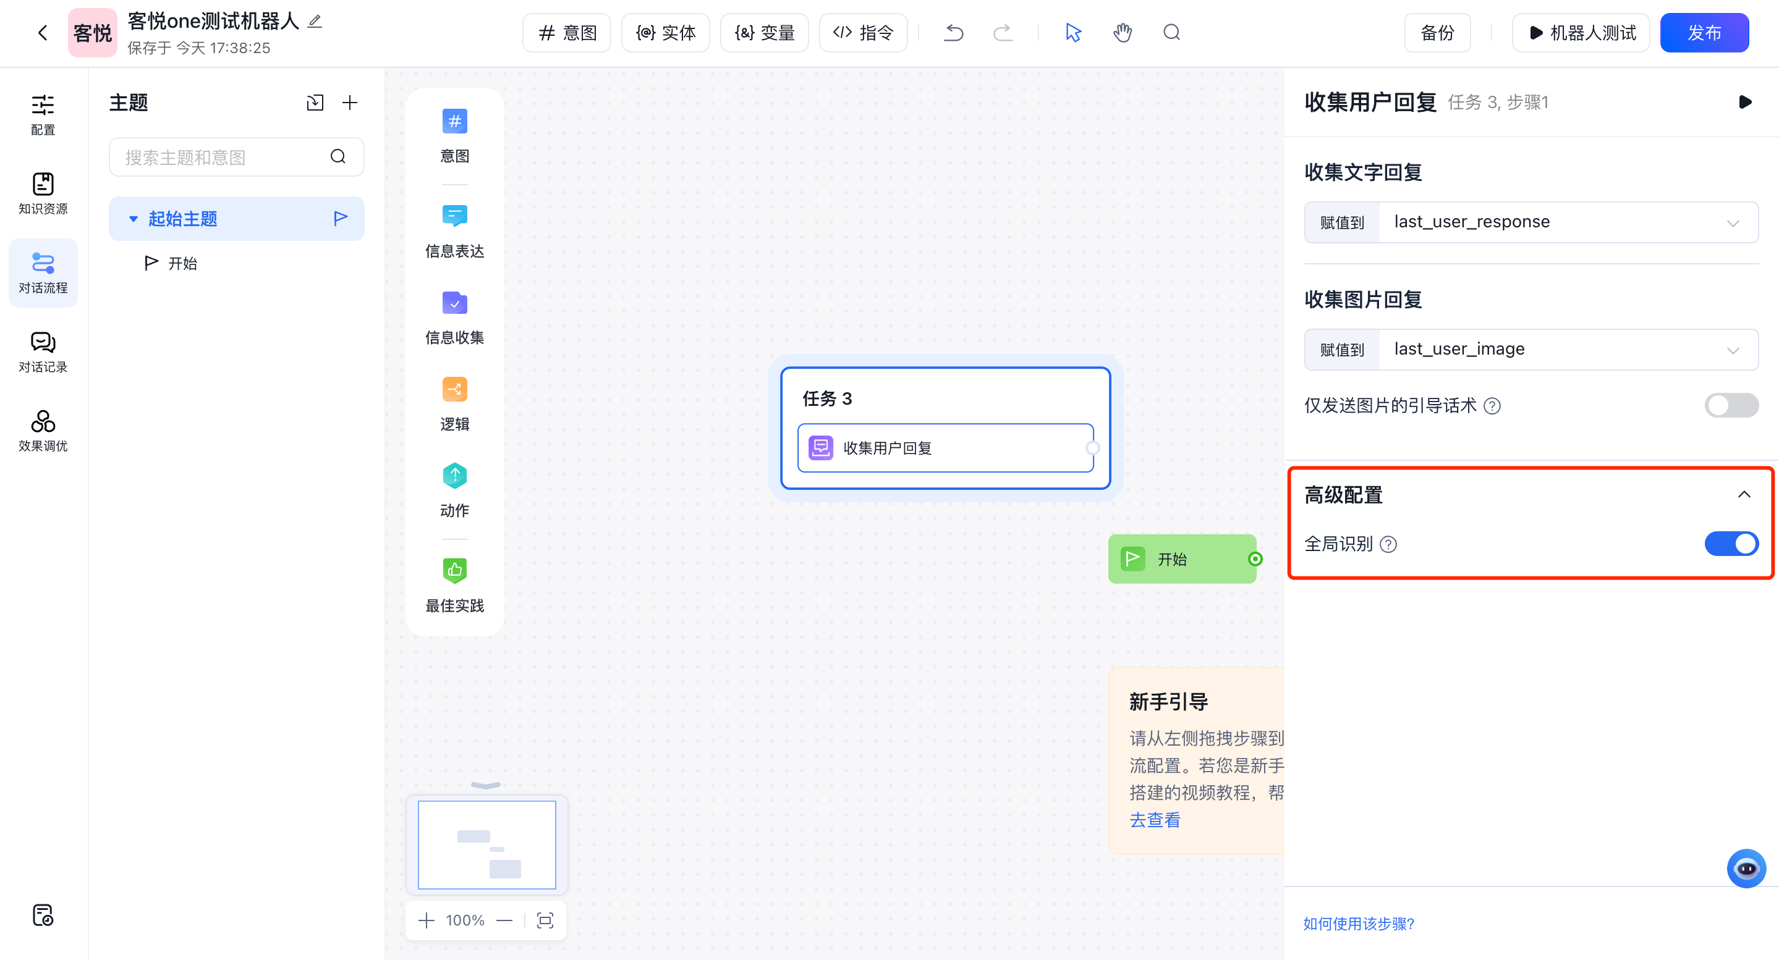Select the 信息收集 step type
Viewport: 1779px width, 960px height.
click(x=454, y=318)
